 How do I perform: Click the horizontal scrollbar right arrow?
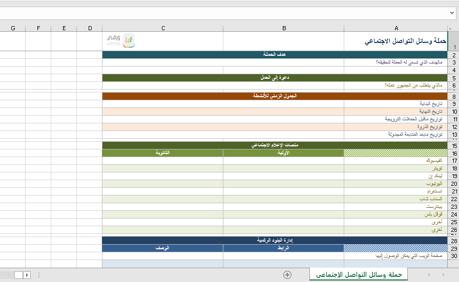point(27,275)
